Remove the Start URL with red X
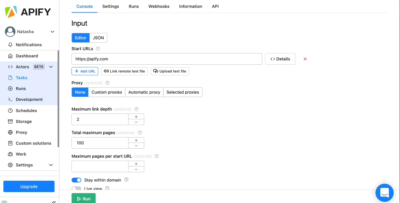Viewport: 400px width, 203px height. pos(305,59)
